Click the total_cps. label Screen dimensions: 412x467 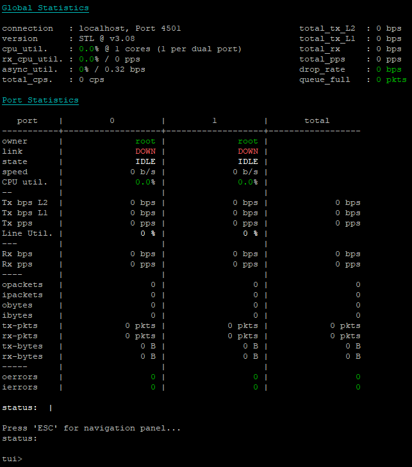click(27, 80)
